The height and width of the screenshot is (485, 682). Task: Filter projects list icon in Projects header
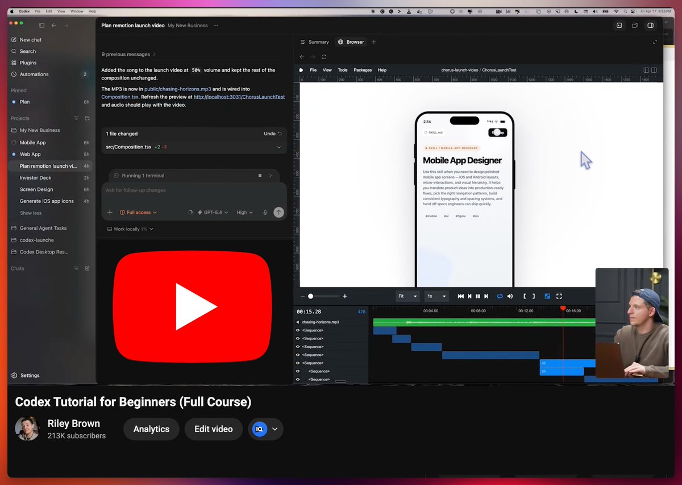point(77,118)
